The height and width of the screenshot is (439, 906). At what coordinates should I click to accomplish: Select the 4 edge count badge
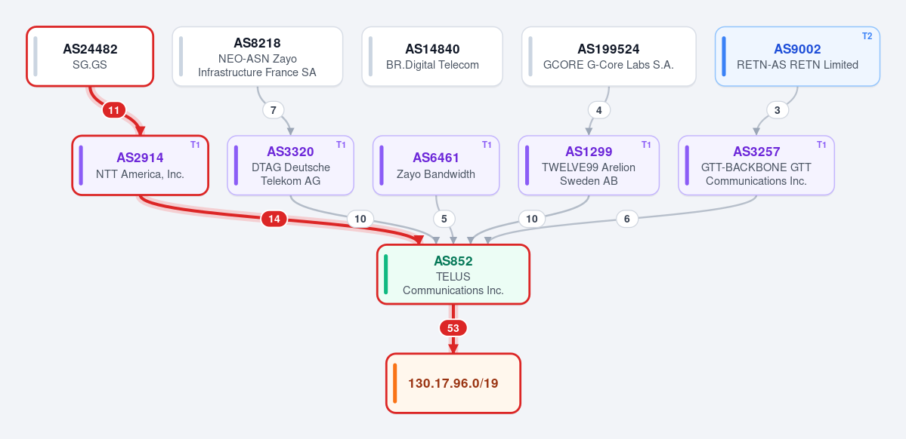coord(599,109)
